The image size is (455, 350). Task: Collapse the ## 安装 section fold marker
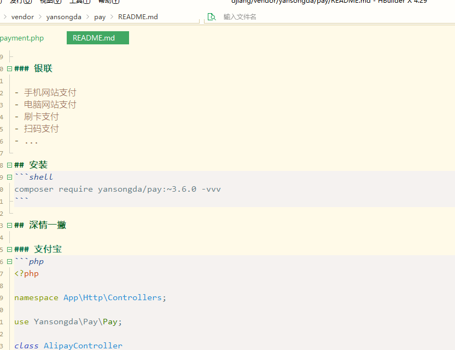click(x=10, y=165)
